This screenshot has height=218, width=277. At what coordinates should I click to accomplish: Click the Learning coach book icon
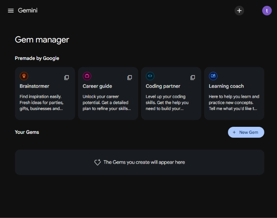coord(213,76)
